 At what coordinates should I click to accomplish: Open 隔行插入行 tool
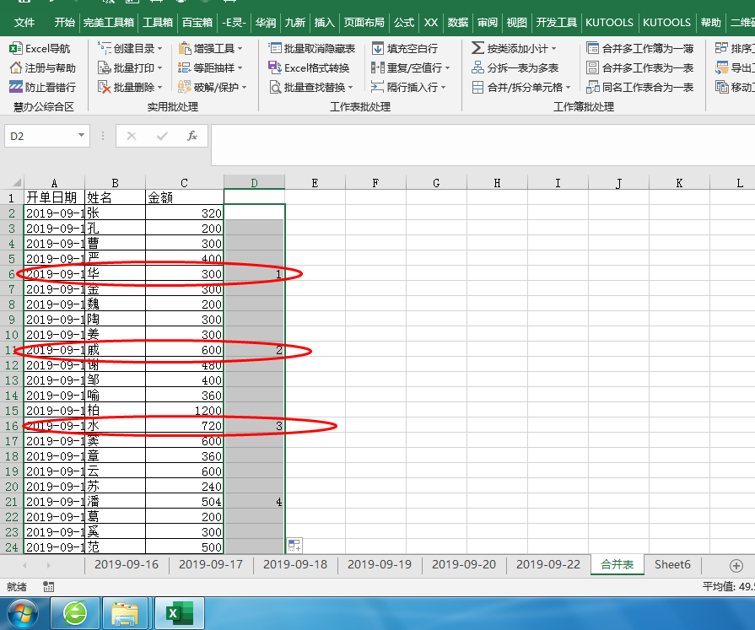[x=408, y=87]
